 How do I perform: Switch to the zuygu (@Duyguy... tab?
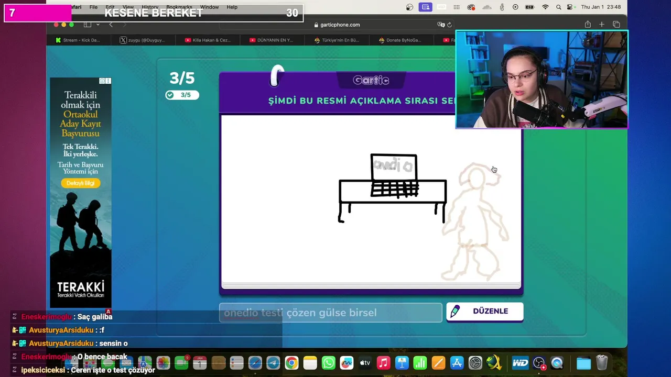tap(143, 40)
